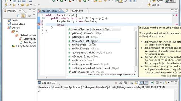Choose hashCode() : int proposal
This screenshot has height=101, width=181.
(x=94, y=41)
